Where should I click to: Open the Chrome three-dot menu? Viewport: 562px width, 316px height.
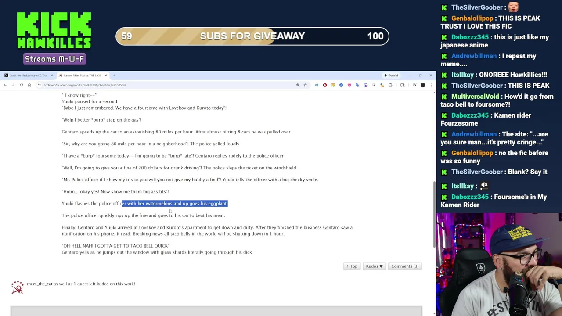point(431,85)
